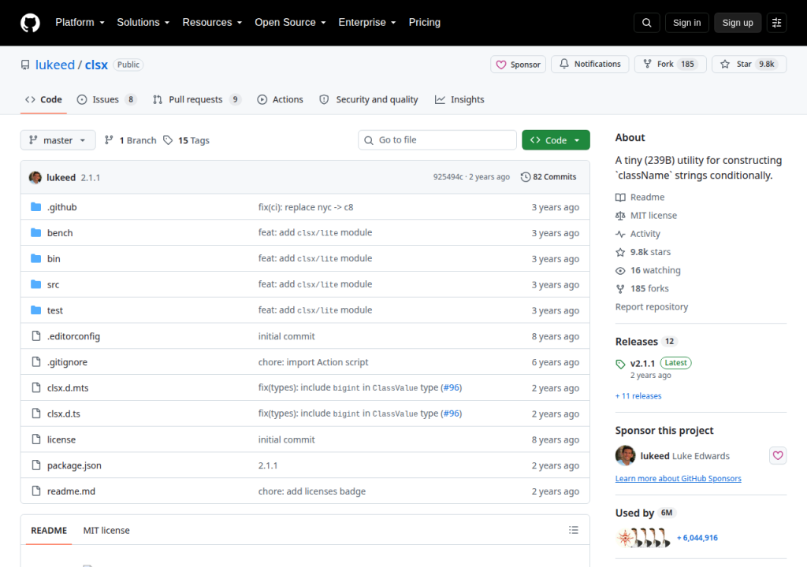Open the src folder icon
Image resolution: width=807 pixels, height=567 pixels.
(36, 284)
